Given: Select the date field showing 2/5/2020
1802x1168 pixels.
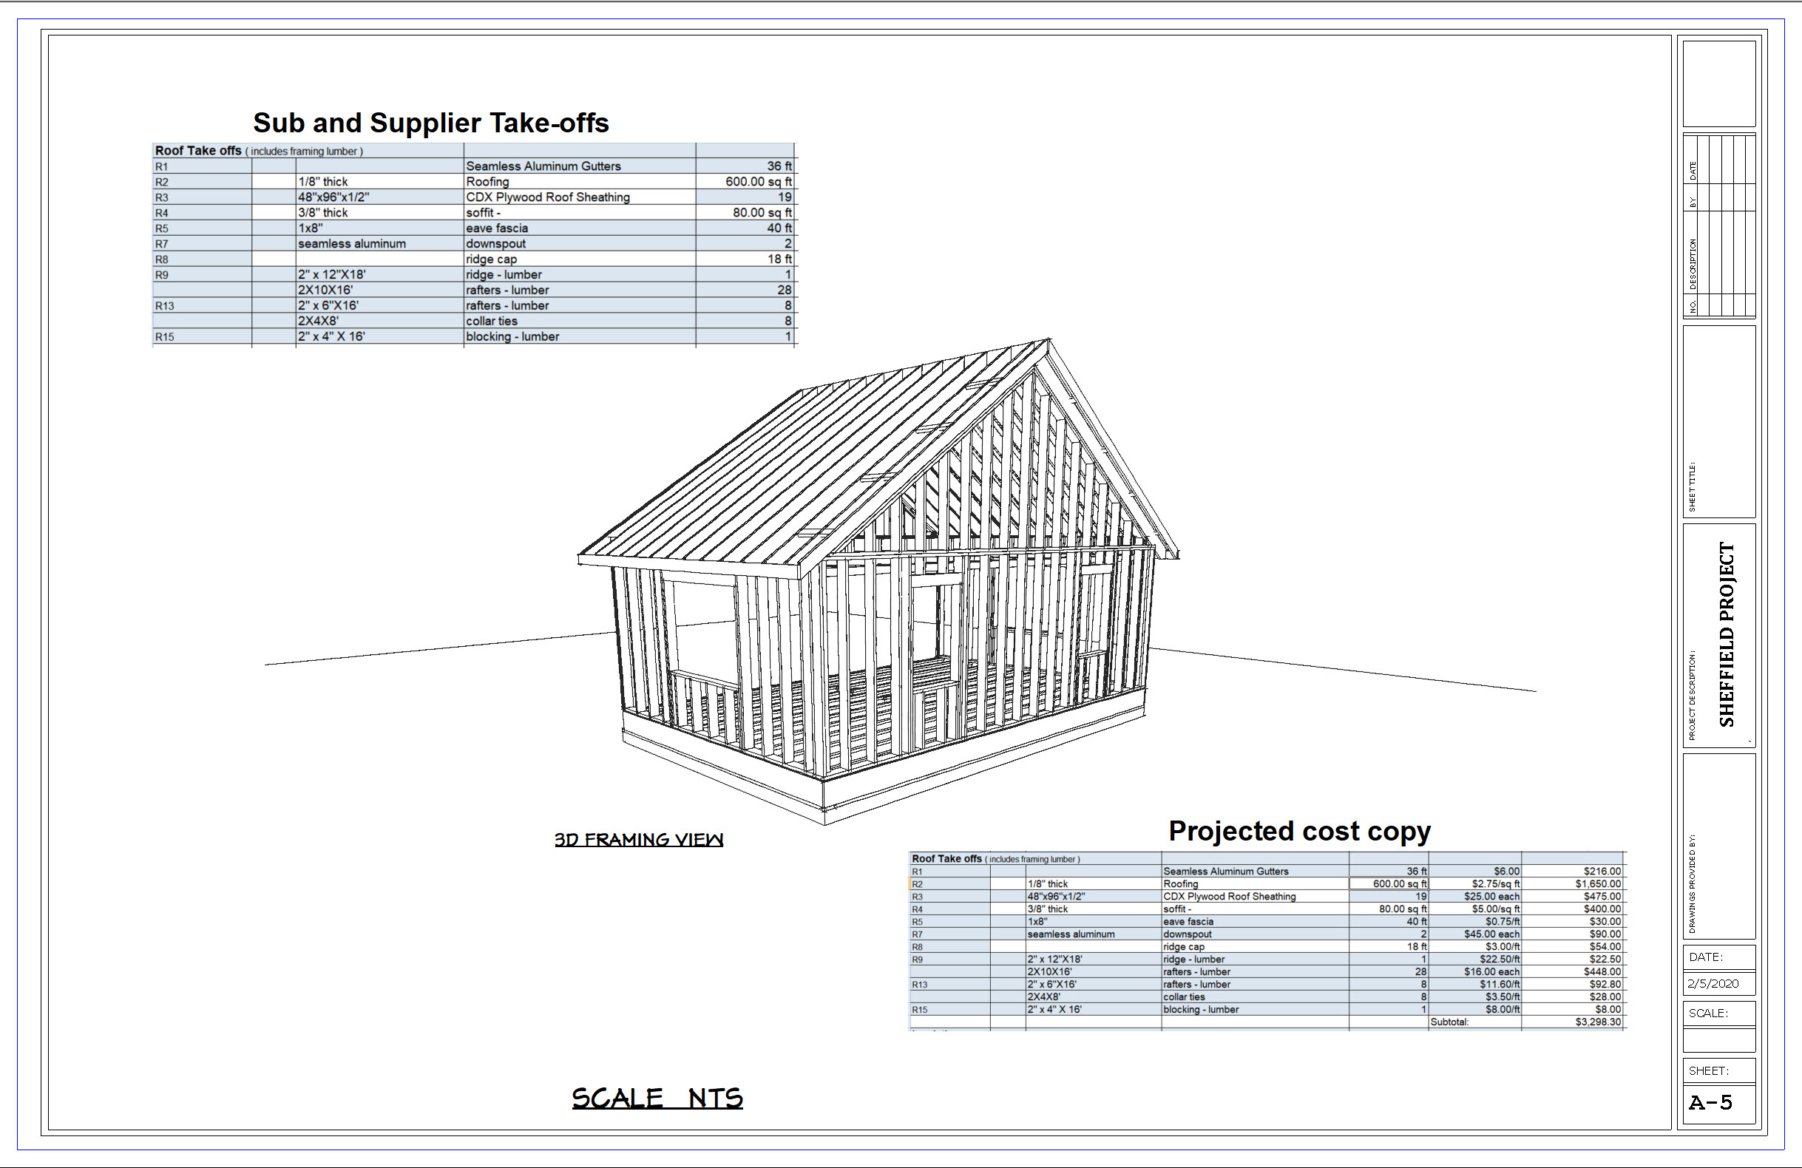Looking at the screenshot, I should pos(1713,983).
